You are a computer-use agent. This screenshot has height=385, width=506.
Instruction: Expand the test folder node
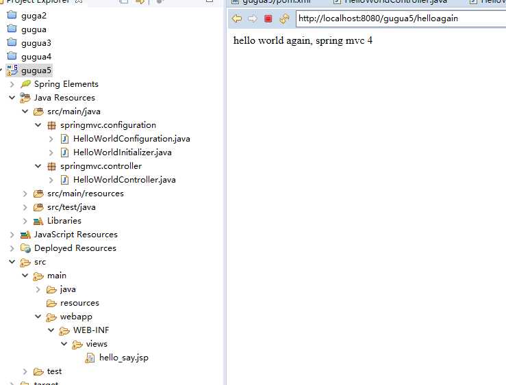(x=25, y=371)
